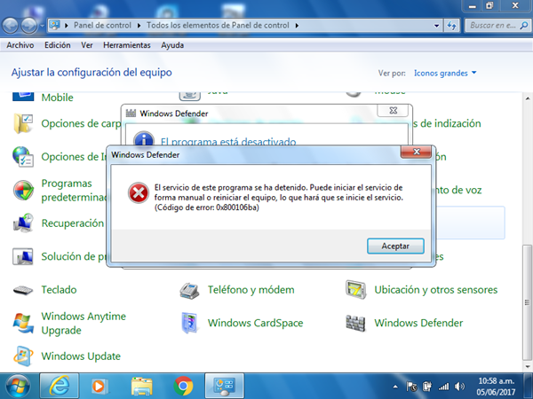Click the Mobile link text
Screen dimensions: 533x399
click(x=57, y=98)
